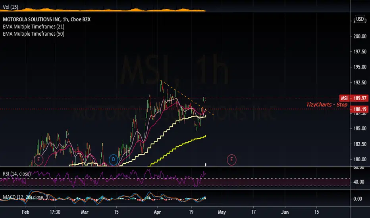Click the Apr label on time axis
370x218 pixels.
click(x=157, y=212)
